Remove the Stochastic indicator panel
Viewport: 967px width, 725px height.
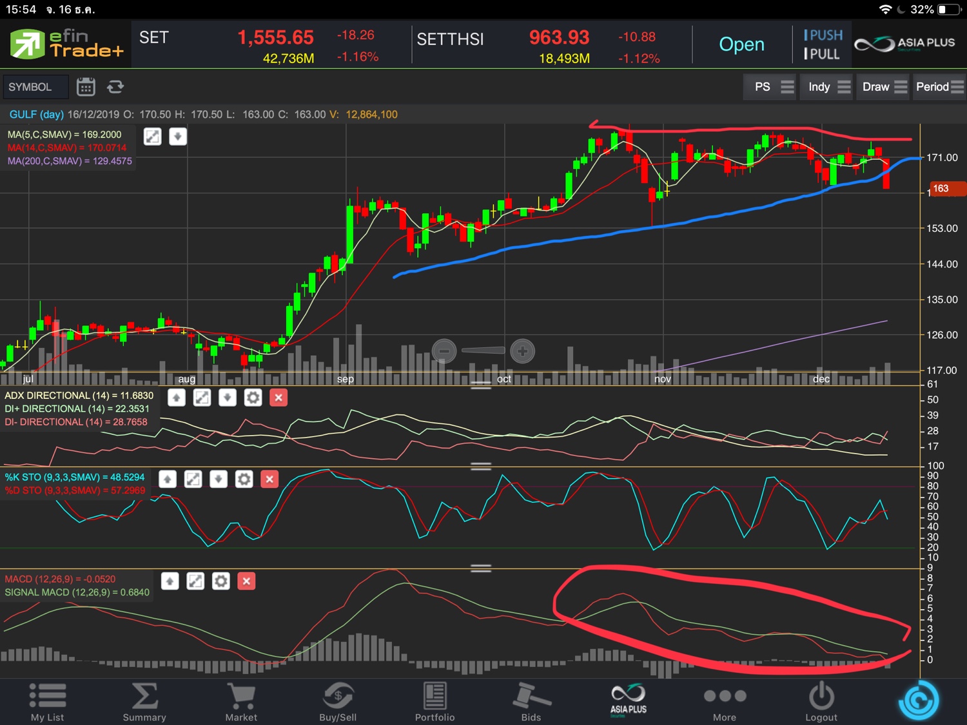coord(269,479)
